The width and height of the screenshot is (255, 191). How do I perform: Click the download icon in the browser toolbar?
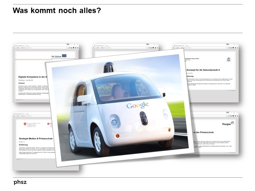(x=73, y=47)
